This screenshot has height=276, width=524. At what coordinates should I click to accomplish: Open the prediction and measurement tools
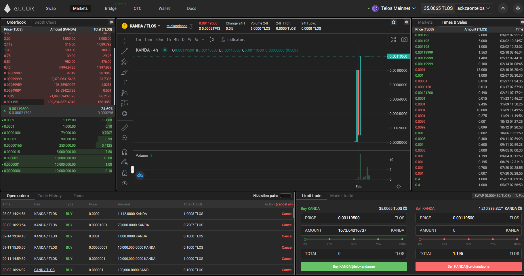coord(125,103)
